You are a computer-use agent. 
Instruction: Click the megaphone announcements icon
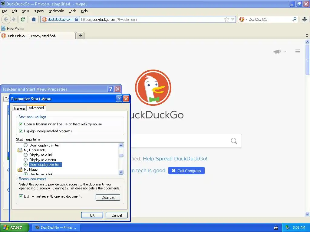[x=277, y=52]
